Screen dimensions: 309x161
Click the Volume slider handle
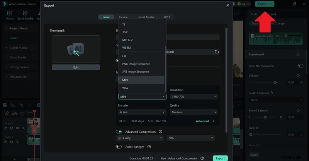point(275,82)
